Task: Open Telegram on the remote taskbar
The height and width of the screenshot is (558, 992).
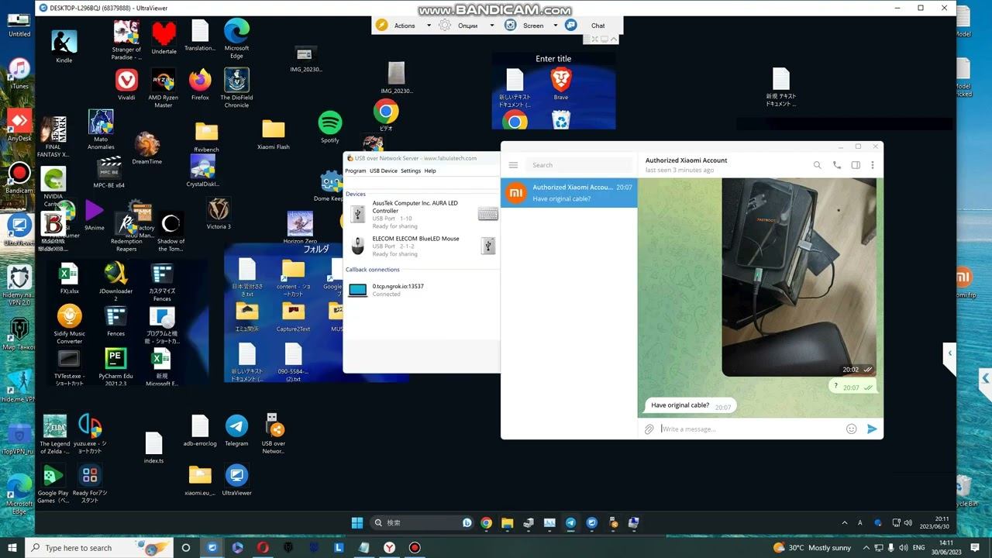Action: 570,523
